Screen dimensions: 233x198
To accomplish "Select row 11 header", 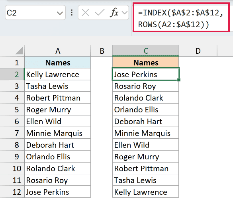I will (x=12, y=180).
